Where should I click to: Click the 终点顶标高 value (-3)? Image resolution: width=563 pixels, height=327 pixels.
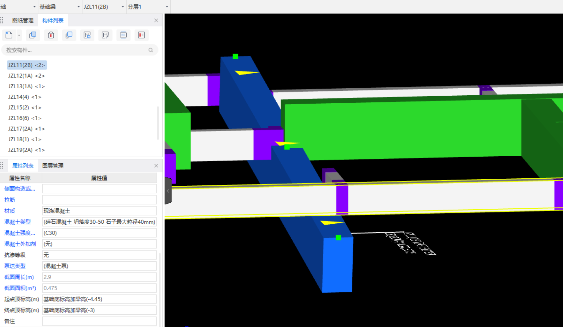(99, 310)
